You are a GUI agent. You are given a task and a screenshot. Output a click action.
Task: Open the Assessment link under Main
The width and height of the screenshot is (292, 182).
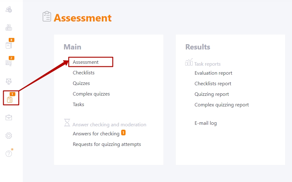pos(86,62)
